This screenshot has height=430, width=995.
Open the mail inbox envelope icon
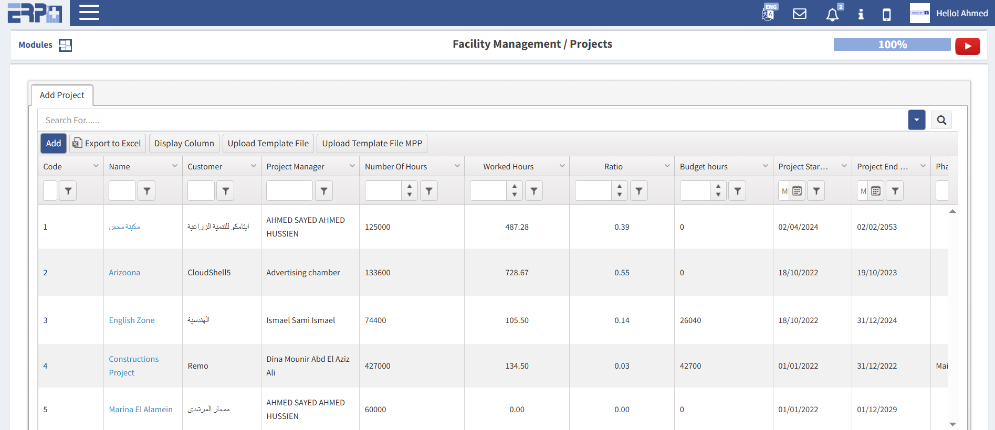tap(799, 14)
